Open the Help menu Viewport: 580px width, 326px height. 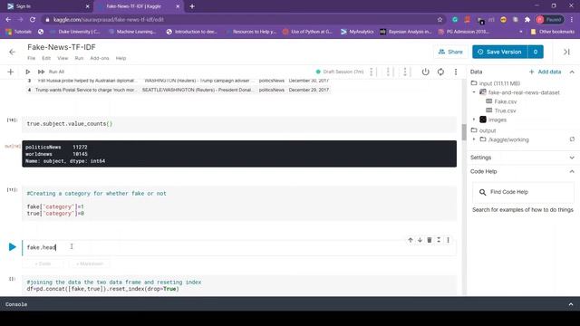121,58
